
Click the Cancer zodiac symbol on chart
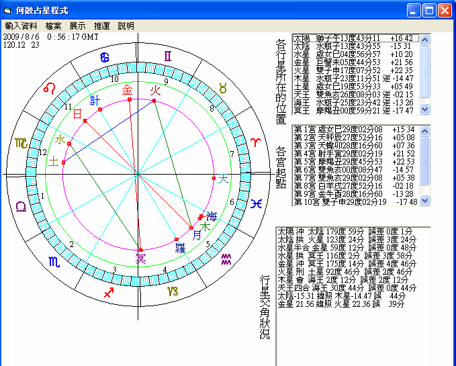click(x=105, y=58)
